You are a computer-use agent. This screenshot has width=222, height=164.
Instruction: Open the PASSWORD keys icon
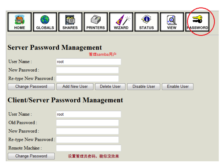click(x=197, y=22)
